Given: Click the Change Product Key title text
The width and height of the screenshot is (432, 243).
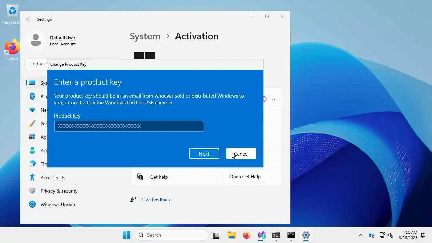Looking at the screenshot, I should pos(68,64).
